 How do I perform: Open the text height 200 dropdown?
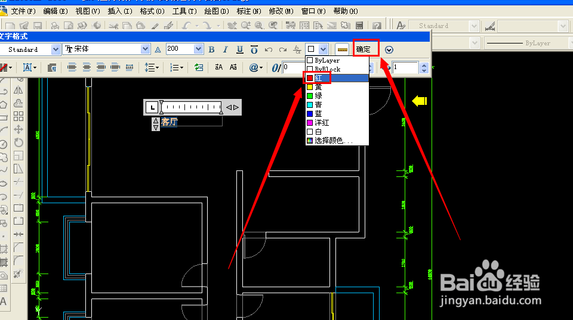(x=198, y=49)
